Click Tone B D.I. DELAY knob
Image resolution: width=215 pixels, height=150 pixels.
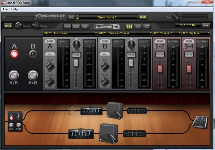105,82
